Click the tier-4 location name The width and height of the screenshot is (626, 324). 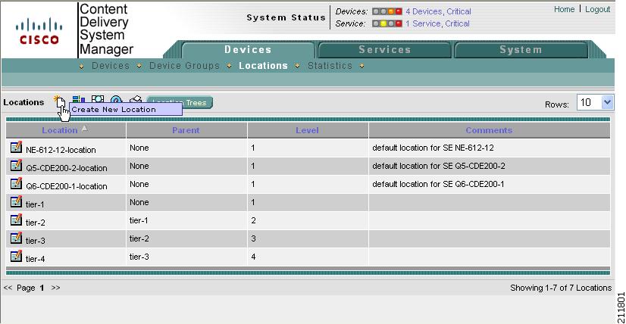click(35, 260)
